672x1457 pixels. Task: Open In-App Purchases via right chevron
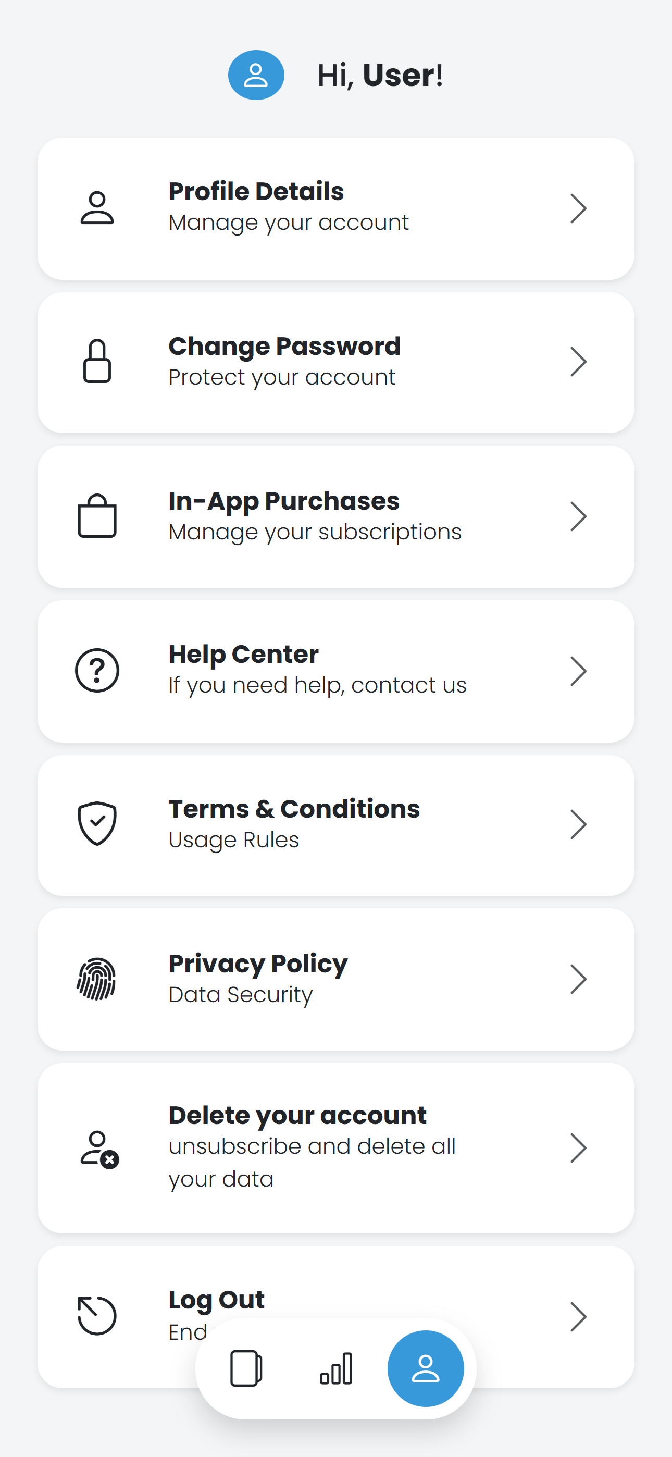tap(578, 516)
